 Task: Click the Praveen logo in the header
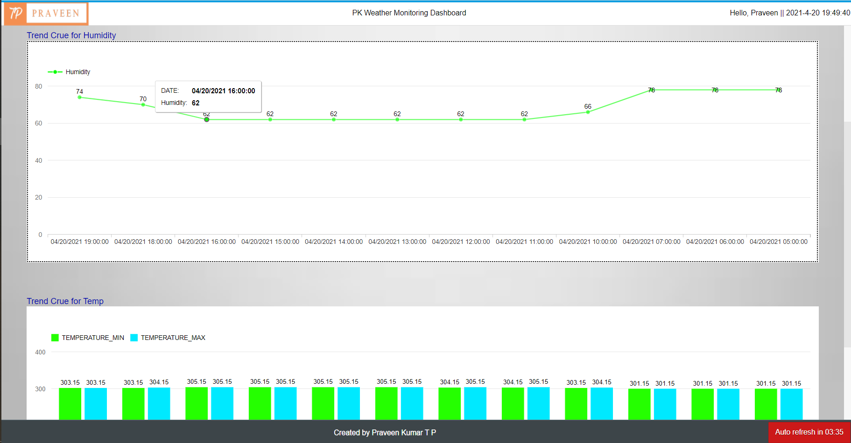(x=46, y=14)
